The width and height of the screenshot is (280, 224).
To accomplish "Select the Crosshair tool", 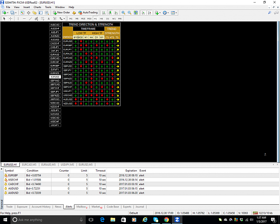I will click(11, 18).
